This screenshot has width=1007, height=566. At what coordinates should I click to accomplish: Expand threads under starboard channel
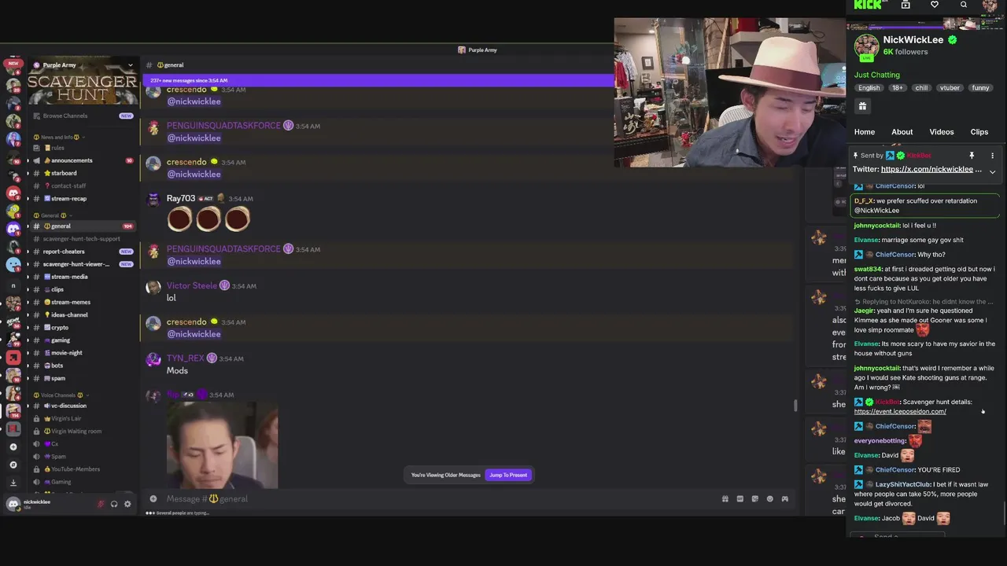tap(28, 173)
